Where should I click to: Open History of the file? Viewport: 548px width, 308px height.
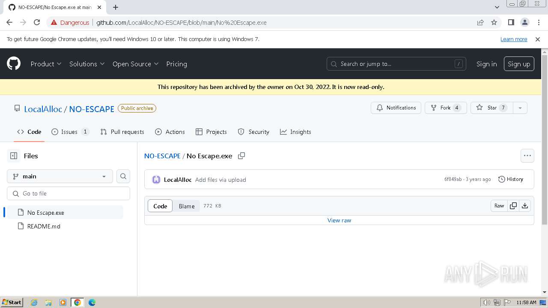(511, 179)
